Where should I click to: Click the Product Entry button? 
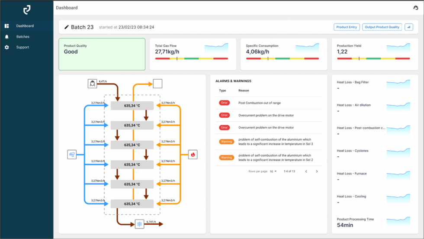point(347,27)
